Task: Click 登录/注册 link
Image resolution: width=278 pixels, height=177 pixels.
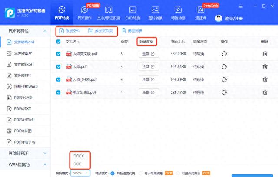Action: tap(234, 18)
